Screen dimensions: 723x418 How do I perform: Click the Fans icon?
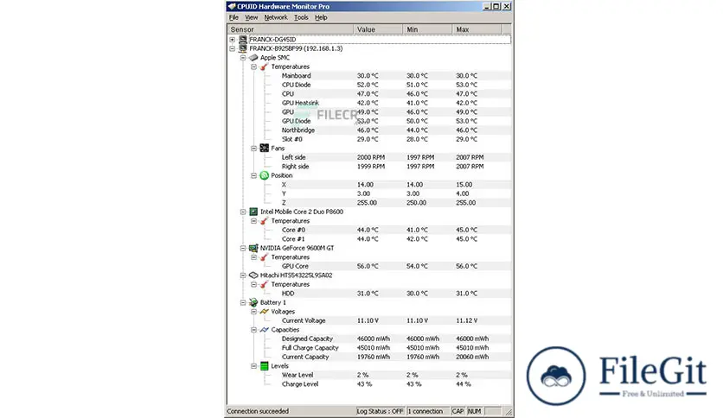click(x=265, y=149)
